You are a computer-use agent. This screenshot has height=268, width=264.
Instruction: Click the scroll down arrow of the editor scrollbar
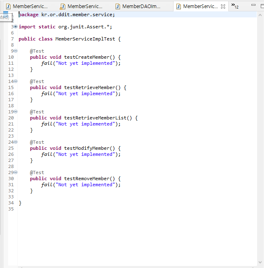(x=260, y=262)
